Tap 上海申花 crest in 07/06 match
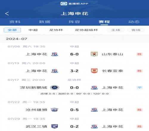149x131 pixels. pyautogui.click(x=55, y=54)
